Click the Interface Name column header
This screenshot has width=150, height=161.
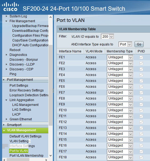(x=70, y=51)
